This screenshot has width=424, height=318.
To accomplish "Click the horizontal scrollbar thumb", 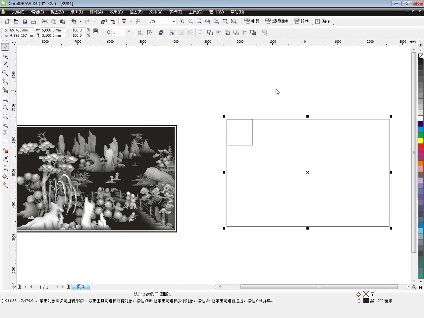I will coord(319,287).
